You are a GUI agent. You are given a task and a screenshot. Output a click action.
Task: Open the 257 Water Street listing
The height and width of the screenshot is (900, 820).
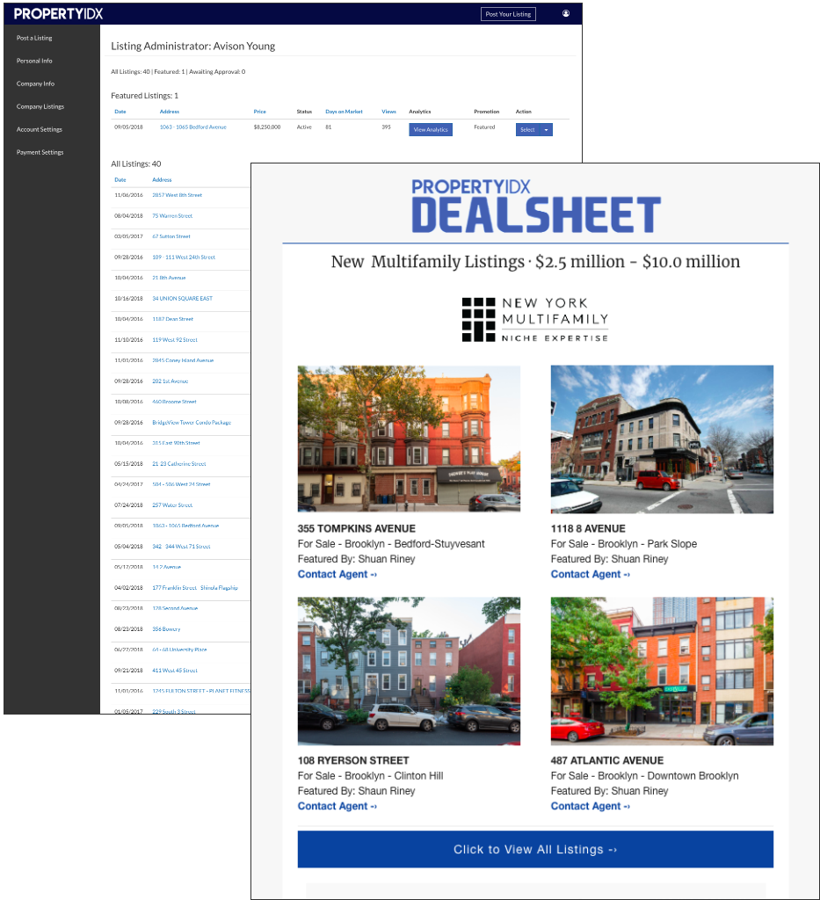[172, 505]
